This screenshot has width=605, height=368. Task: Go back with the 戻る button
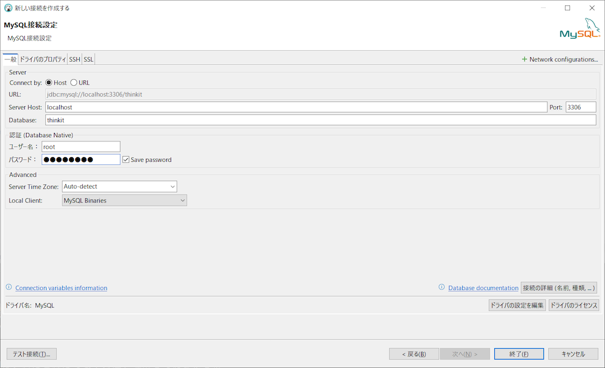point(414,353)
